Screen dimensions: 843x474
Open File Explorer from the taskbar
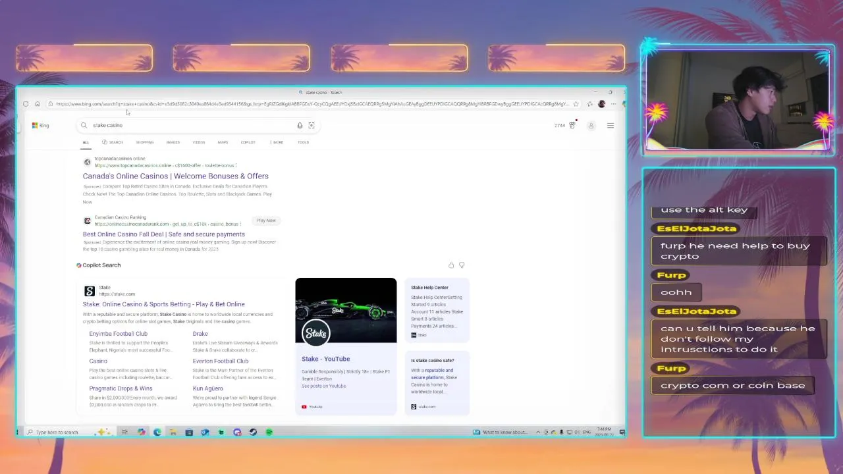tap(173, 432)
